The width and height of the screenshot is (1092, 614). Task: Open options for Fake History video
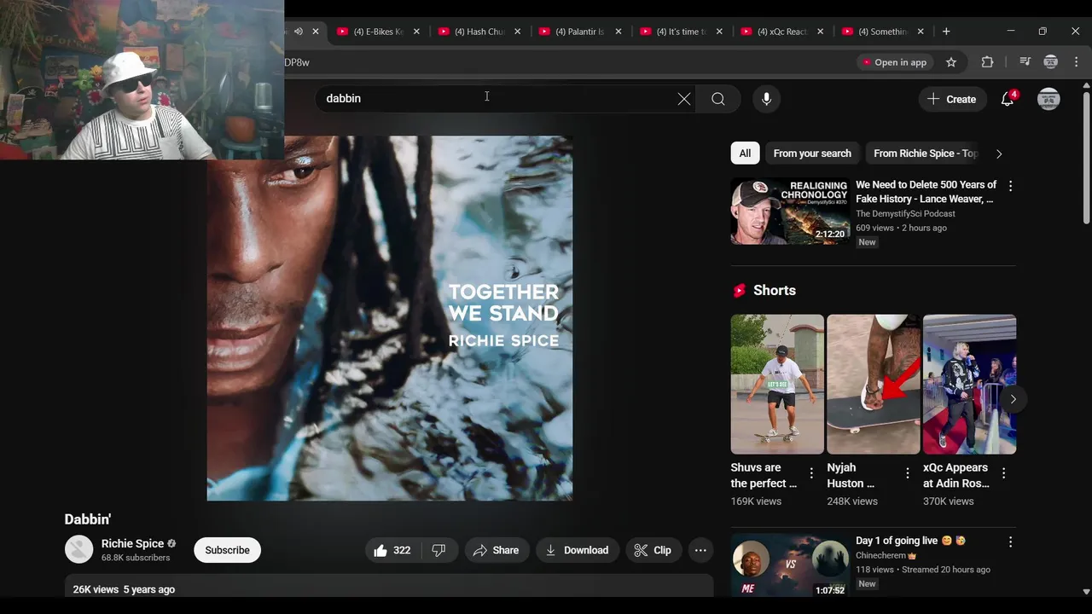click(1010, 186)
